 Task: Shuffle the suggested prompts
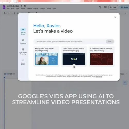click(74, 67)
